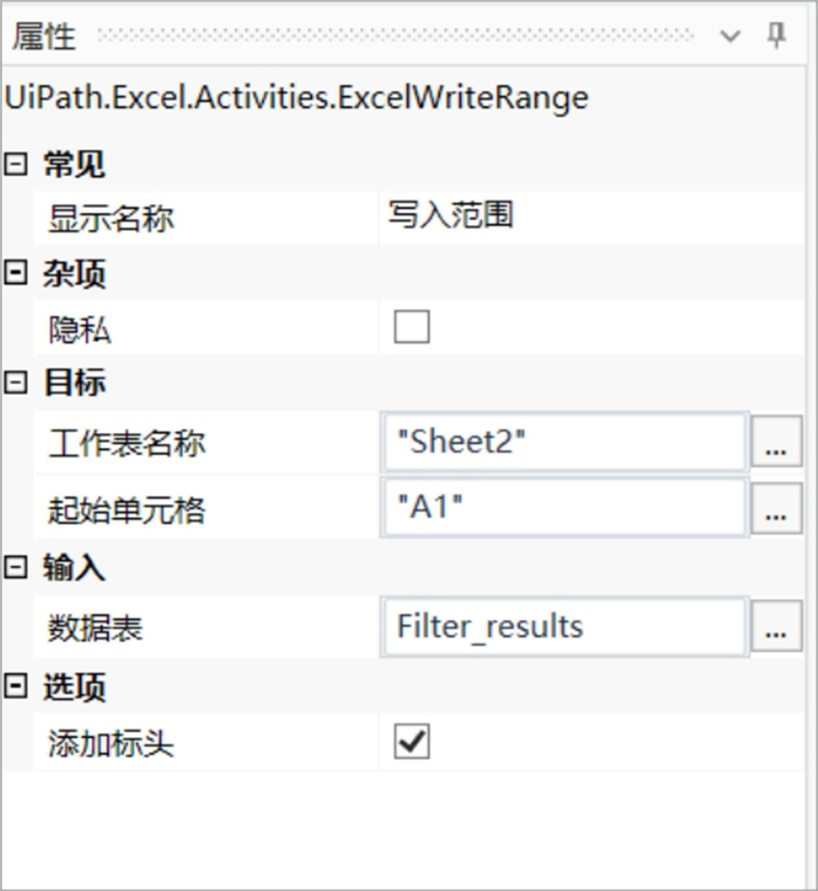Select the 数据表 property label
The width and height of the screenshot is (818, 891).
click(x=94, y=629)
